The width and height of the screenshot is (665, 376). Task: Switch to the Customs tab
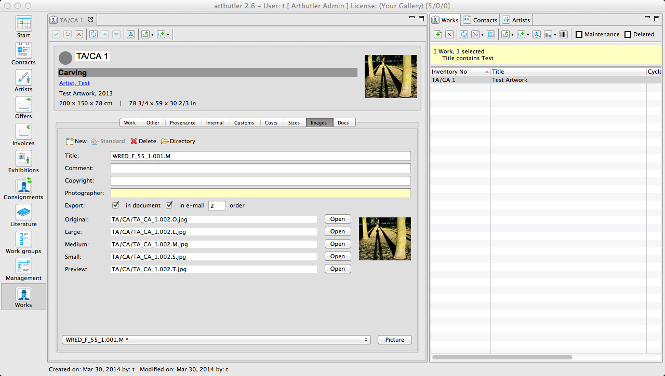[244, 123]
